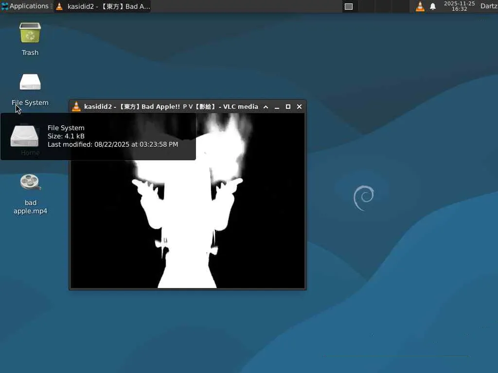498x373 pixels.
Task: Open the Applications menu in the top panel
Action: tap(26, 6)
